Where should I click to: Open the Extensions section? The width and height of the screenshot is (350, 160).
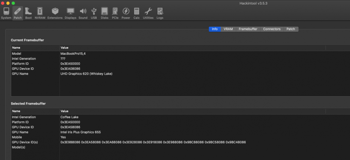click(55, 13)
